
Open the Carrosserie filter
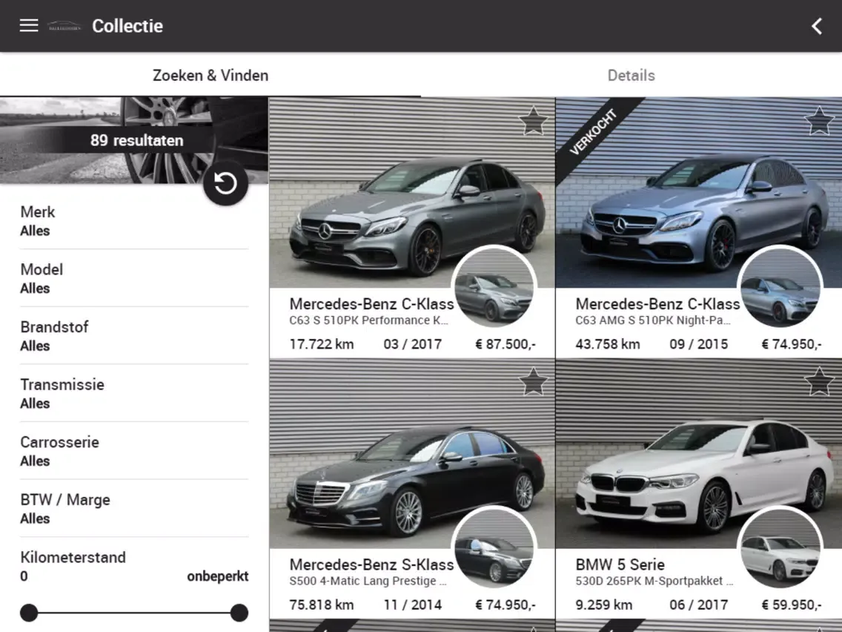(134, 451)
